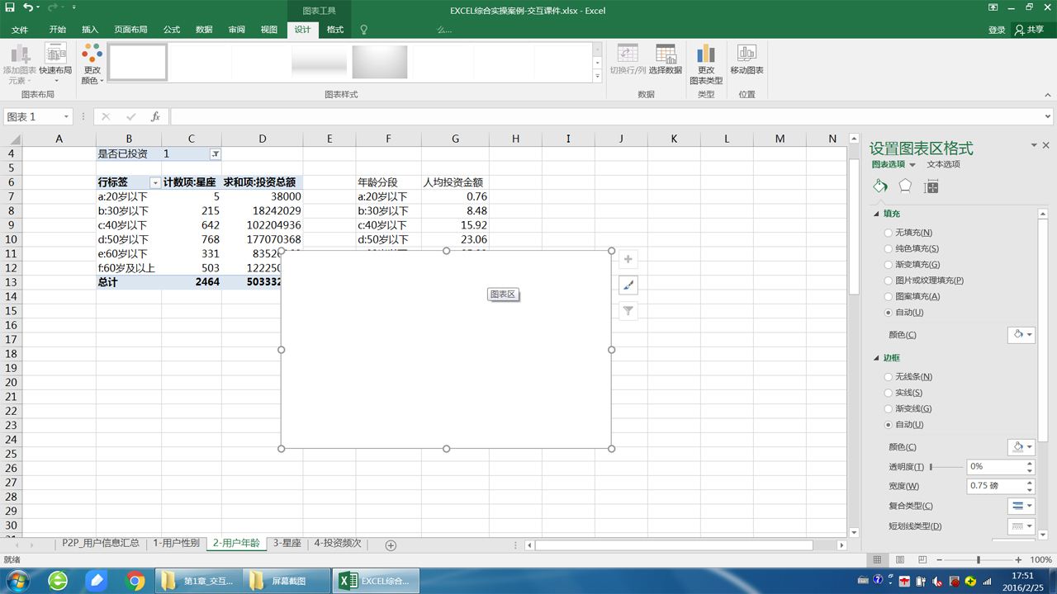The height and width of the screenshot is (594, 1057).
Task: Click the 移动图表 move chart button
Action: (x=747, y=60)
